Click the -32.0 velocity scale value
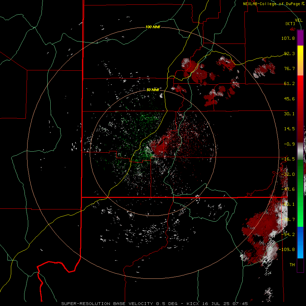Viewport: 306px width, 306px height. [288, 174]
